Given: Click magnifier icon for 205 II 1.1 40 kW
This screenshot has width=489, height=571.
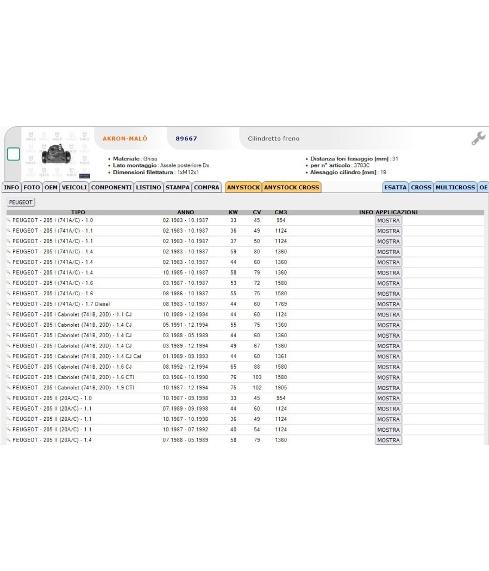Looking at the screenshot, I should 8,430.
